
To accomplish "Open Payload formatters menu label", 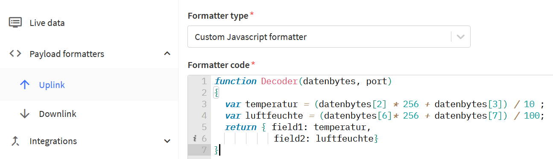I will (x=67, y=54).
